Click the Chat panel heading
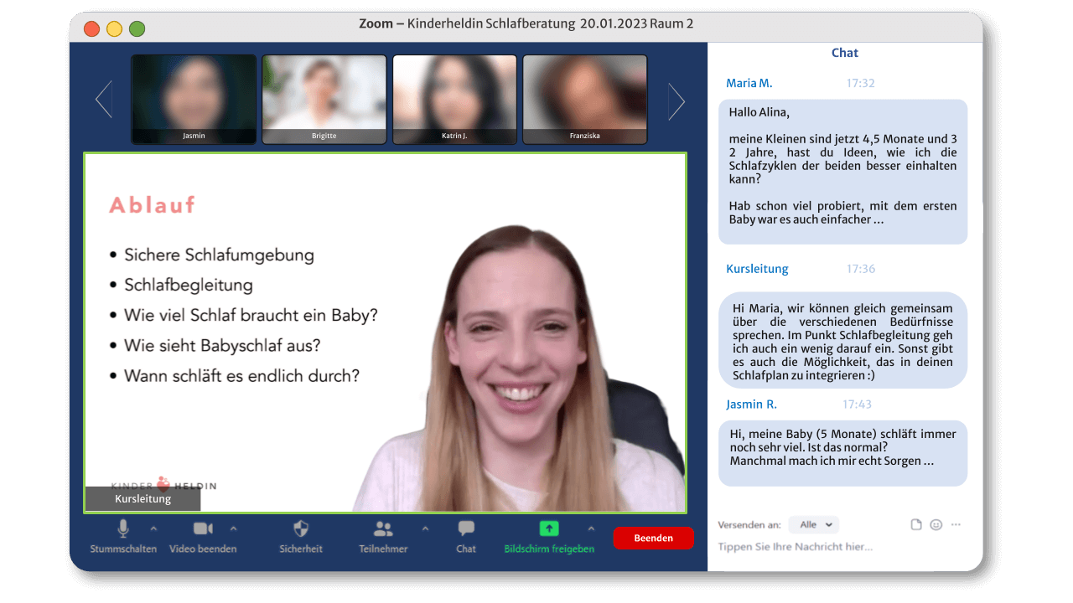This screenshot has height=603, width=1073. click(x=845, y=53)
